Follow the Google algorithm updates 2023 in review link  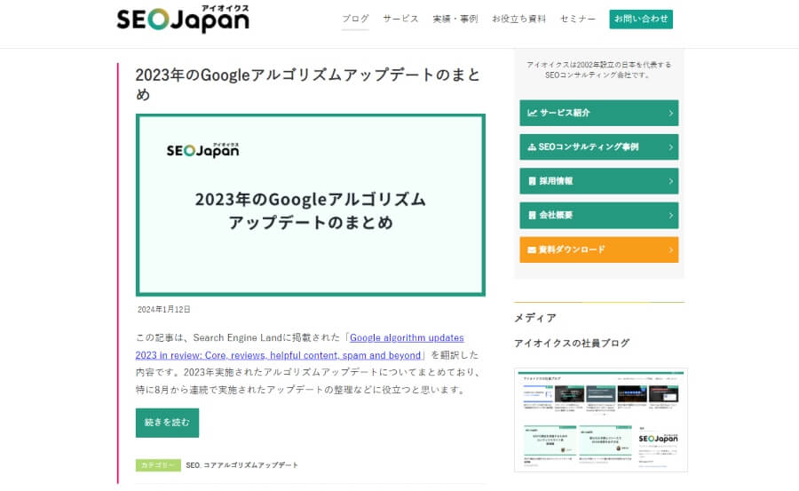pyautogui.click(x=300, y=346)
